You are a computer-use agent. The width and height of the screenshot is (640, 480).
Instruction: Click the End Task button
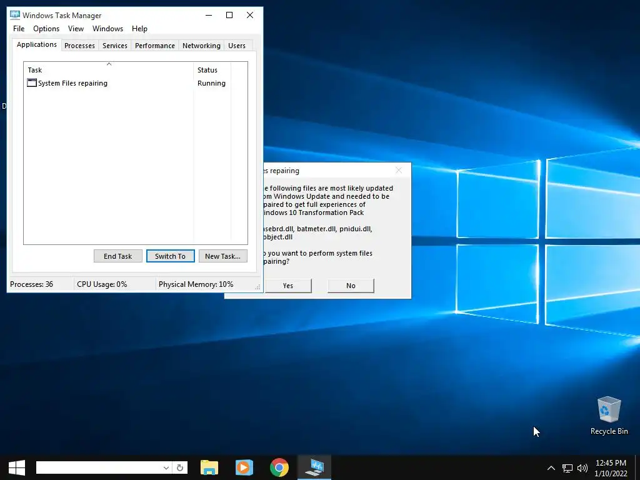pos(118,256)
